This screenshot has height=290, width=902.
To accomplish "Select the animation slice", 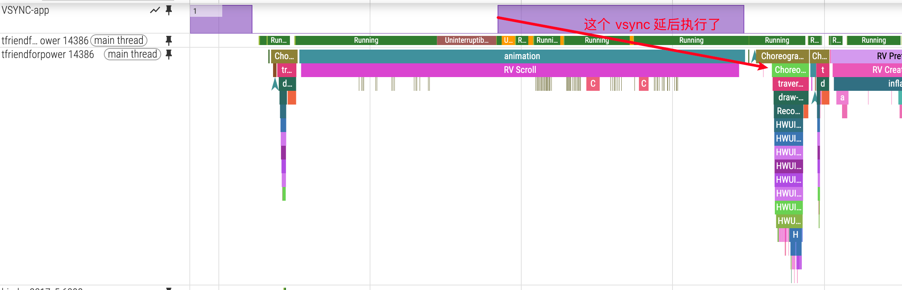I will click(522, 56).
